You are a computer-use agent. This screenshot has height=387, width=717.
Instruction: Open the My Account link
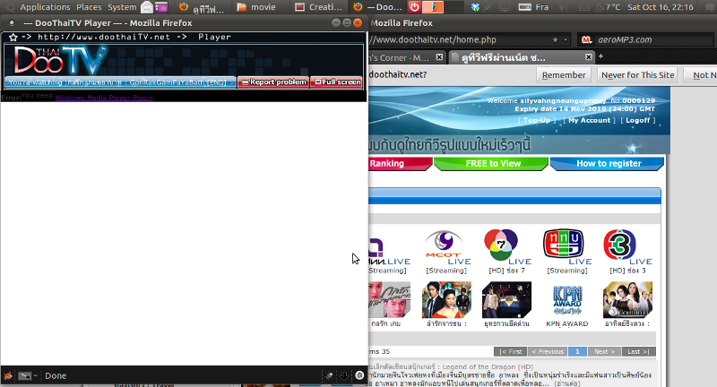pos(589,120)
